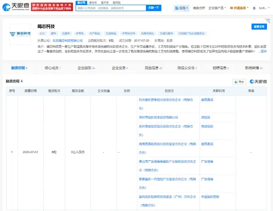The height and width of the screenshot is (211, 273).
Task: Click the 硬件 tag
Action: [54, 33]
